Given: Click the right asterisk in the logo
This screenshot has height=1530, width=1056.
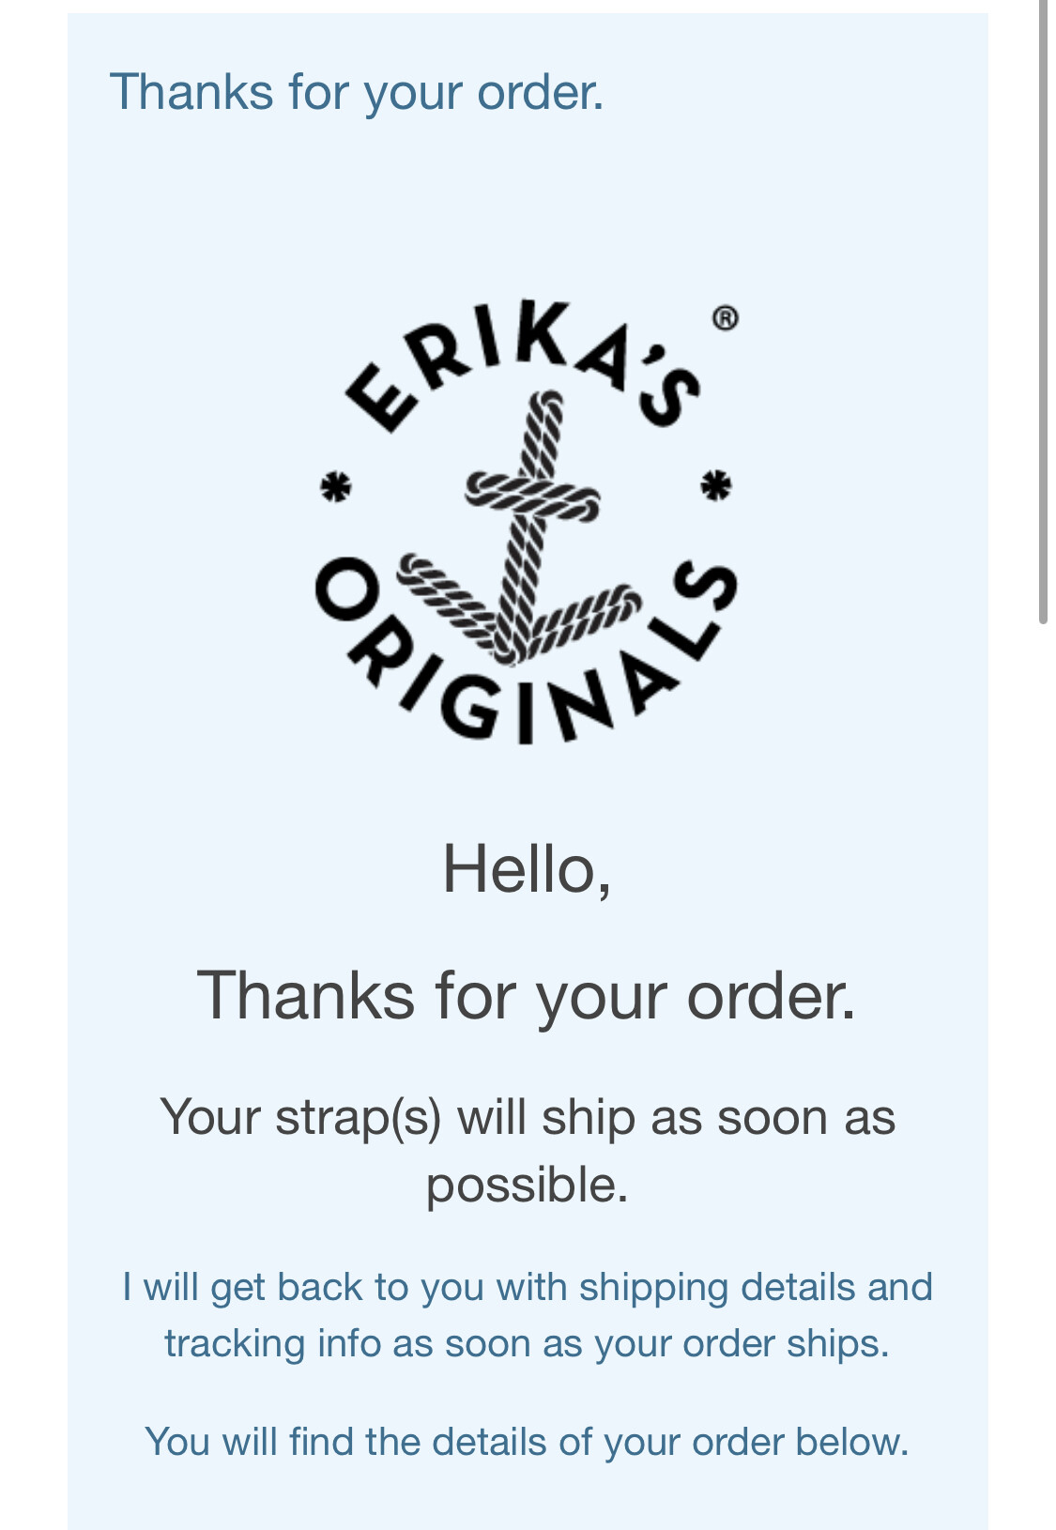Looking at the screenshot, I should pyautogui.click(x=716, y=484).
